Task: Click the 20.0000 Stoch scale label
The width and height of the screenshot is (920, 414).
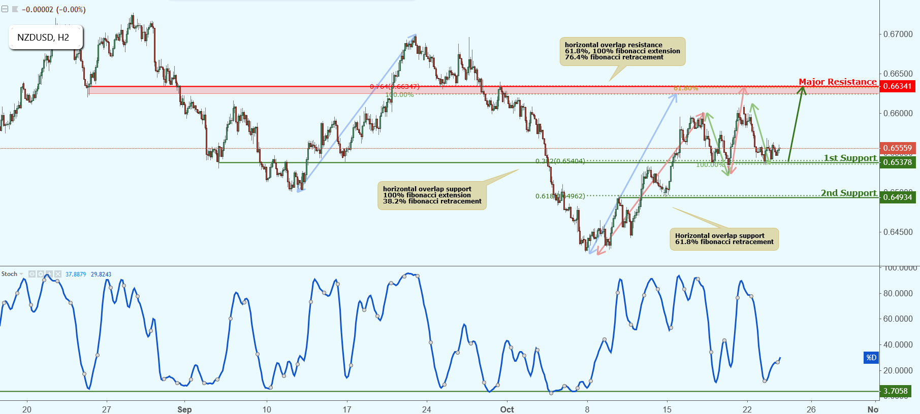Action: [898, 370]
